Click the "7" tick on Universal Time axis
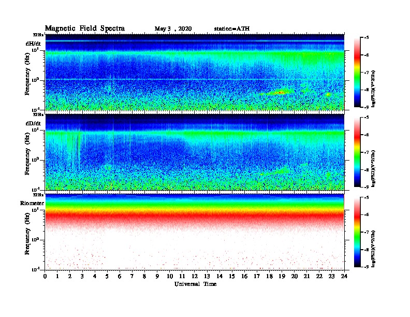 132,276
